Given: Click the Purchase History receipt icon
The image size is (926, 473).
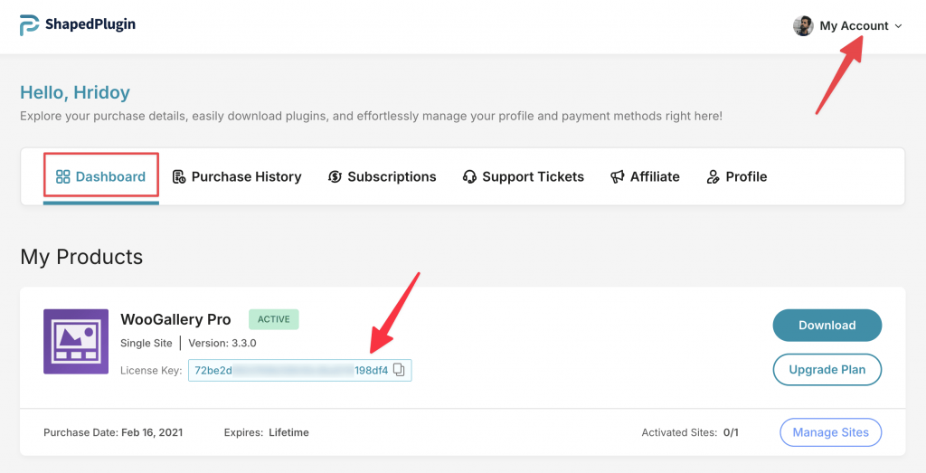Looking at the screenshot, I should pyautogui.click(x=179, y=176).
